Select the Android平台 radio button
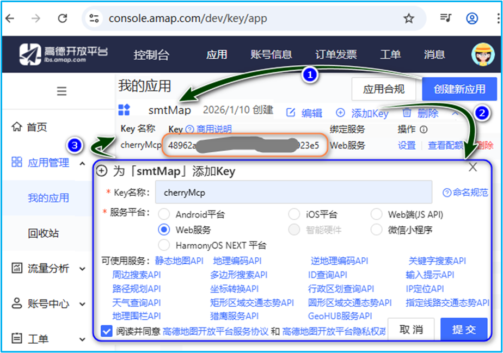The height and width of the screenshot is (353, 503). pos(164,214)
